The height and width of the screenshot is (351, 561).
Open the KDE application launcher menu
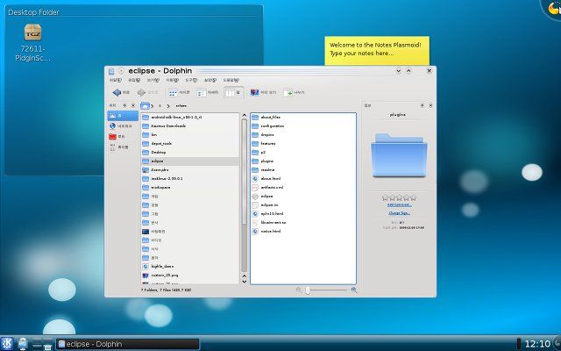pos(7,343)
